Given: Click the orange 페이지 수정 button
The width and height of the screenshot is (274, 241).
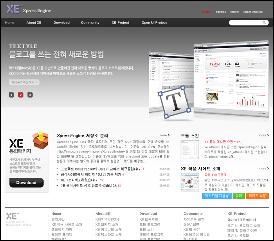Looking at the screenshot, I should [x=257, y=196].
